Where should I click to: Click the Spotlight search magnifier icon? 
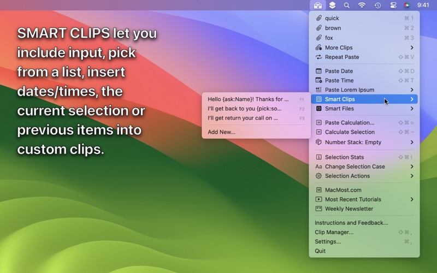pyautogui.click(x=346, y=5)
